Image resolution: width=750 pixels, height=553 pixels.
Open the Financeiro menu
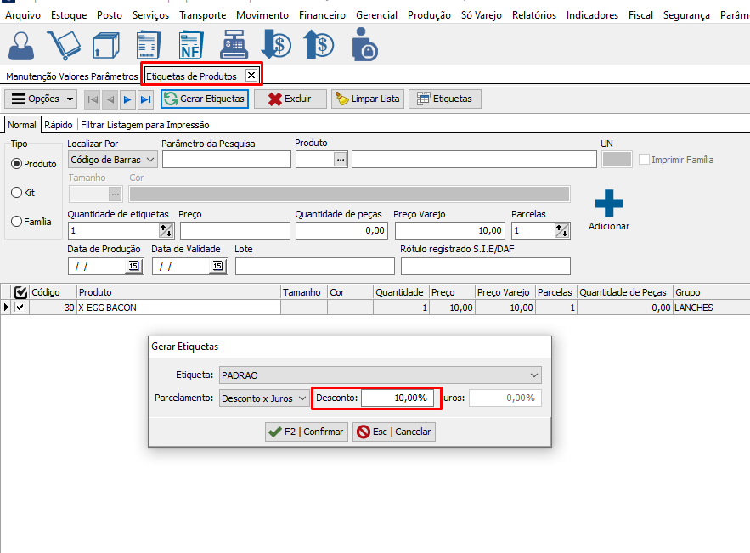(x=322, y=15)
